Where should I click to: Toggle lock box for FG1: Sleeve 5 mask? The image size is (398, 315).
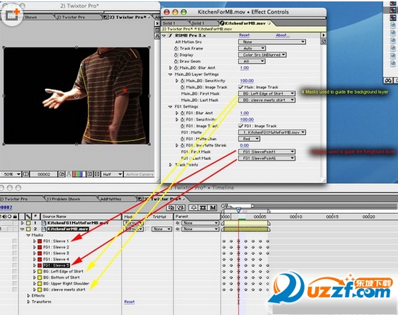(x=14, y=265)
